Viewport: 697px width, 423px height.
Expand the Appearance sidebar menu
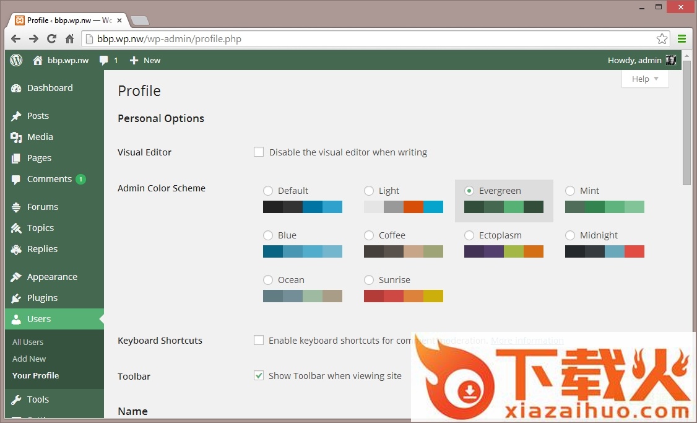[x=52, y=277]
